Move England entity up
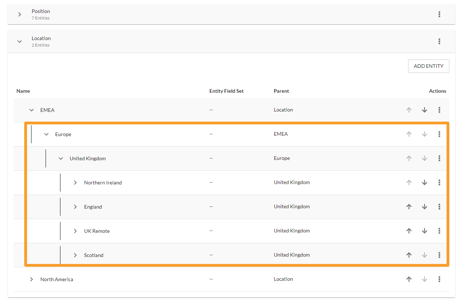The width and height of the screenshot is (462, 301). (x=409, y=207)
